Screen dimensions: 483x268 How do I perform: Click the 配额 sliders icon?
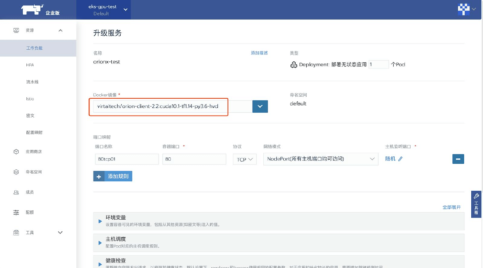point(16,212)
